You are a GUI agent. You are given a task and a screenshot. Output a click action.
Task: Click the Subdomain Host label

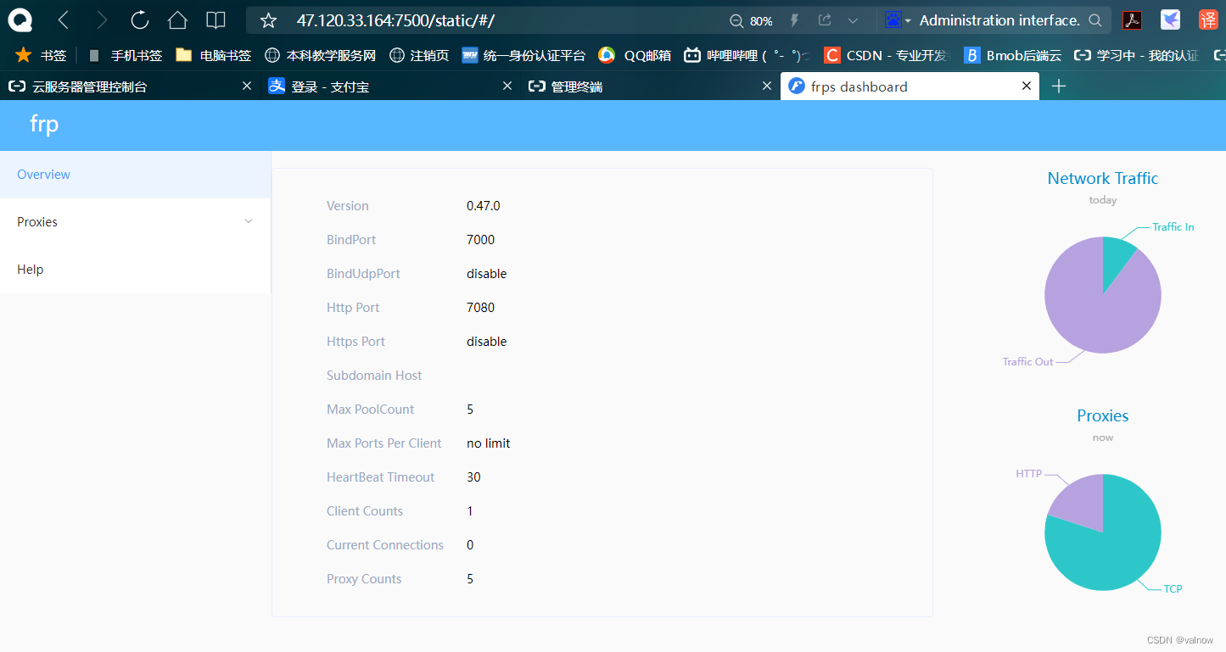tap(374, 376)
